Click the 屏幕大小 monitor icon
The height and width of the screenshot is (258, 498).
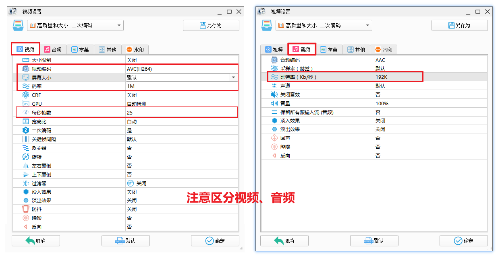[x=26, y=77]
